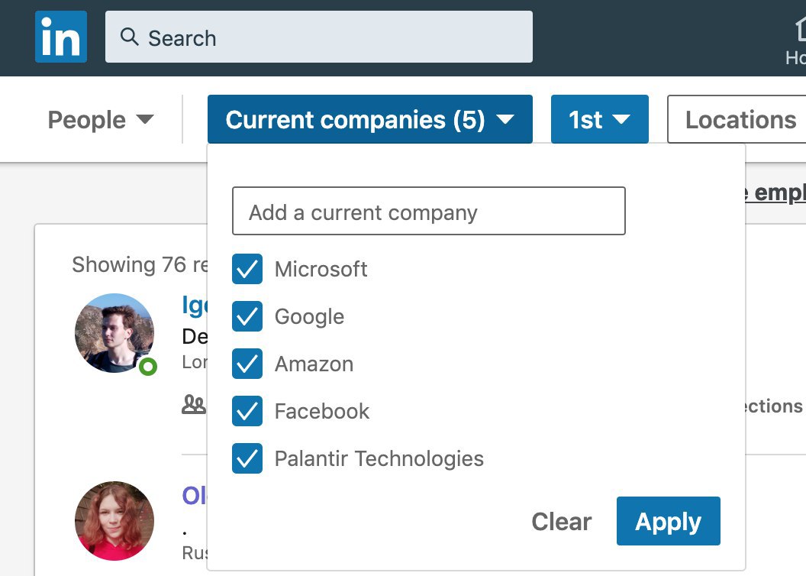The width and height of the screenshot is (806, 576).
Task: Open the red-haired woman's profile photo
Action: click(114, 520)
